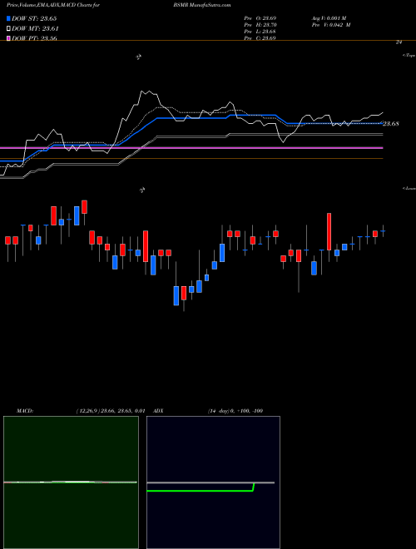Click the MACD panel label
This screenshot has height=549, width=416.
click(24, 411)
